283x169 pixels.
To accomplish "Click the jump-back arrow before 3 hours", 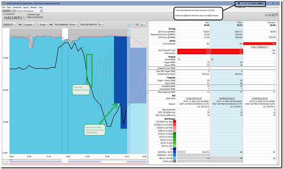I will tap(21, 24).
